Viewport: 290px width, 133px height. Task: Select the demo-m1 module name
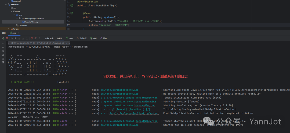click(x=15, y=5)
